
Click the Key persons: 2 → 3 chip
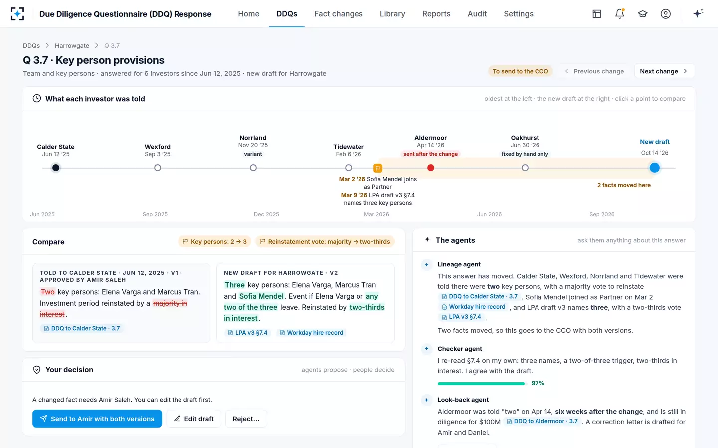(x=215, y=242)
